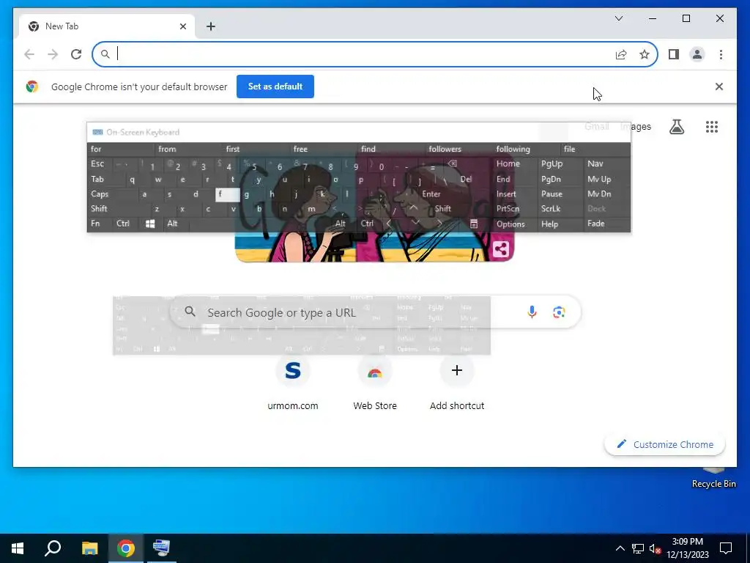
Task: Tap the context menu key icon
Action: 474,224
